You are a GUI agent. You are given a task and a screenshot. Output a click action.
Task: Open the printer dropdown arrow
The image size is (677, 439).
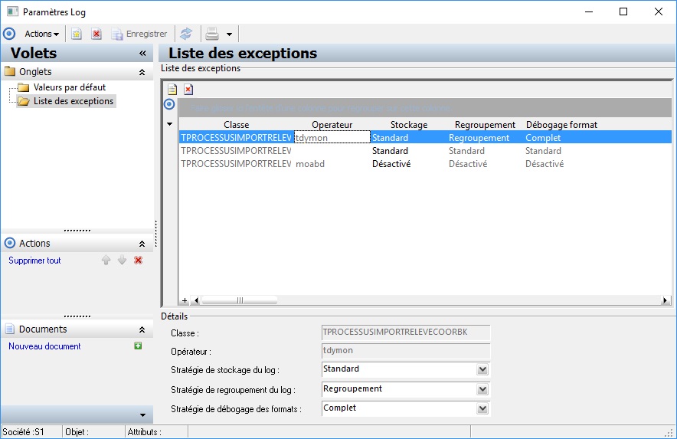229,34
